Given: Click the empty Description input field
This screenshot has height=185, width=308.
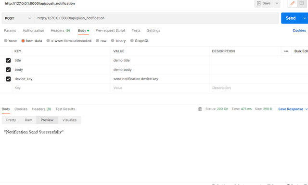Looking at the screenshot, I should (259, 88).
